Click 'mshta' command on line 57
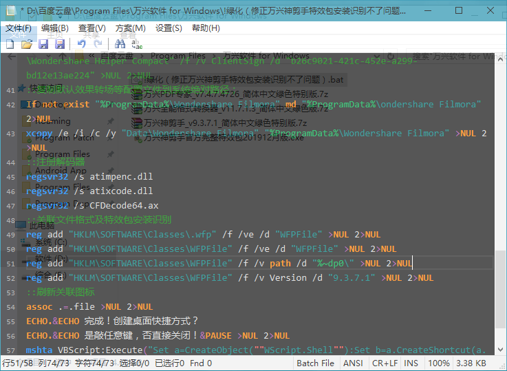This screenshot has width=507, height=371. tap(39, 350)
